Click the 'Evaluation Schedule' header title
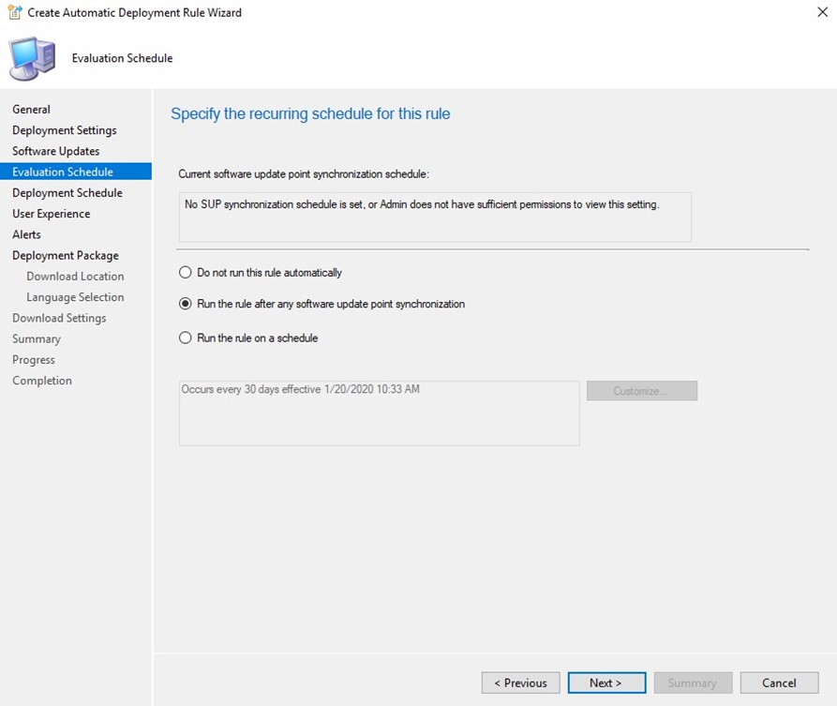The image size is (837, 706). point(122,58)
